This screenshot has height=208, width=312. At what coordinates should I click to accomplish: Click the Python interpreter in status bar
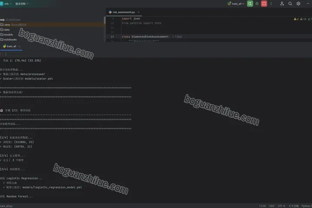307,206
